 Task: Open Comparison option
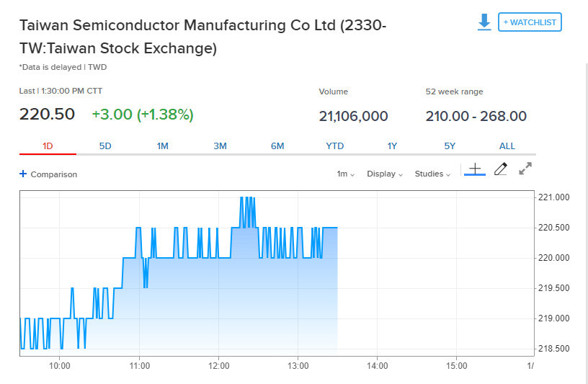[x=53, y=174]
